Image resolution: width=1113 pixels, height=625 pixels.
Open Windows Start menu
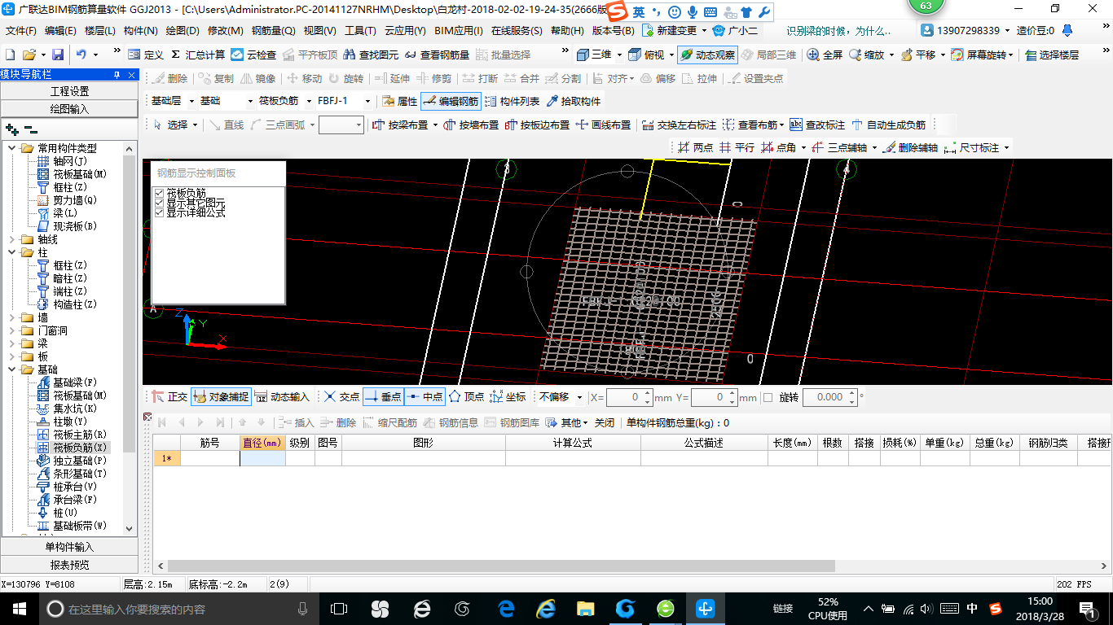[20, 608]
